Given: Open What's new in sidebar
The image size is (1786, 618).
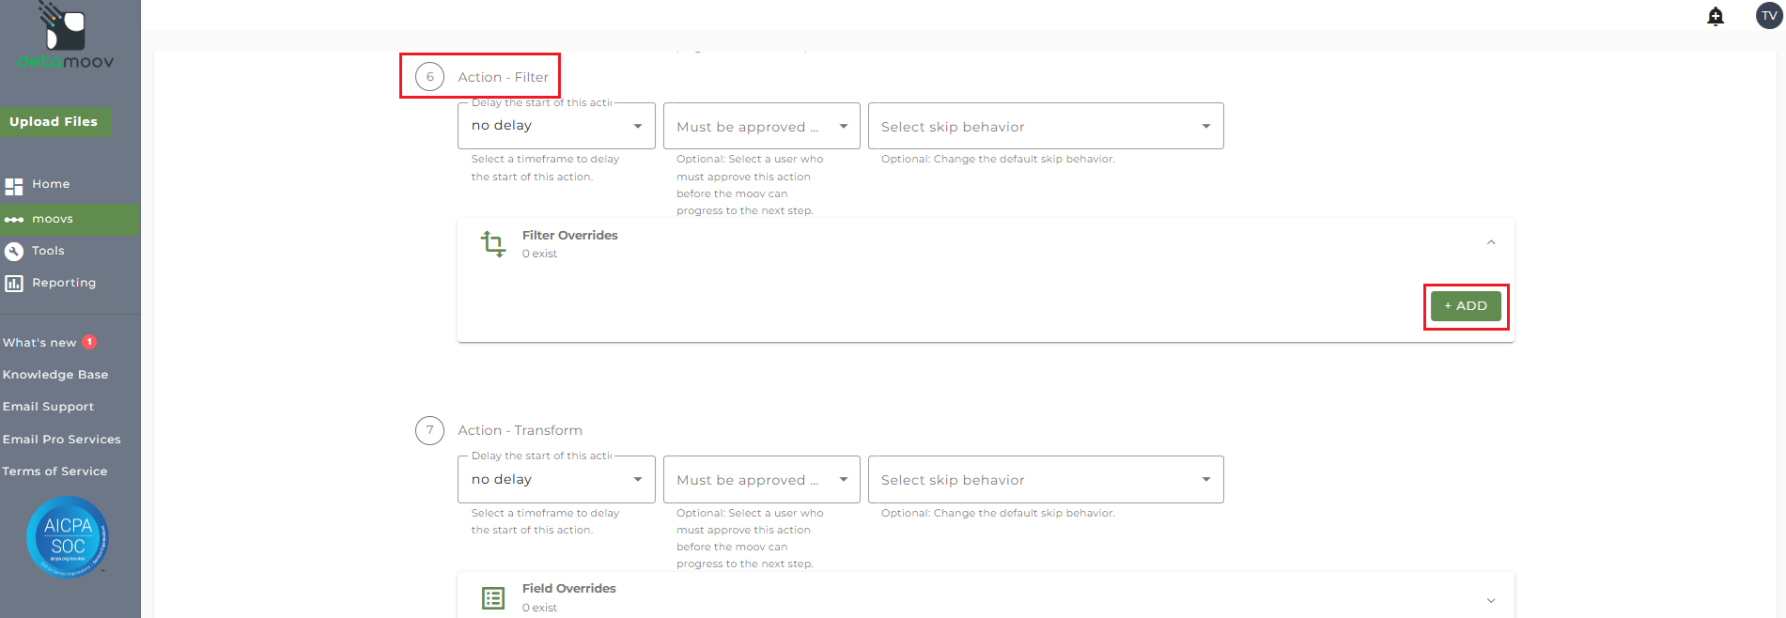Looking at the screenshot, I should coord(39,343).
